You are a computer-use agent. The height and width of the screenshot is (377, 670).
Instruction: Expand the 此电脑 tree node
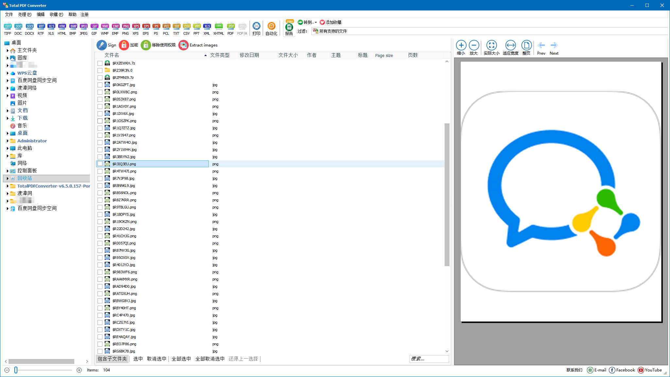coord(8,148)
